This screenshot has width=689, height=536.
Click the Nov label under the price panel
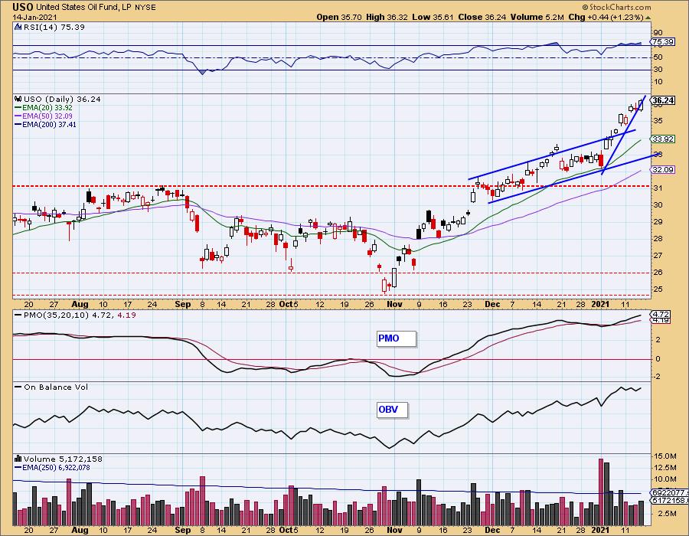coord(394,305)
